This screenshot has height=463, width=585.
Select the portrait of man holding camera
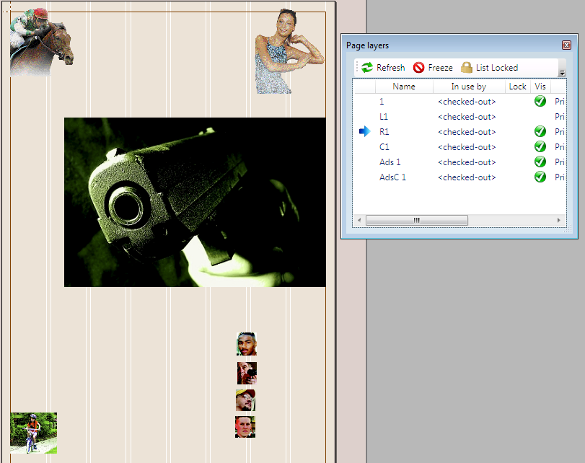[x=247, y=373]
